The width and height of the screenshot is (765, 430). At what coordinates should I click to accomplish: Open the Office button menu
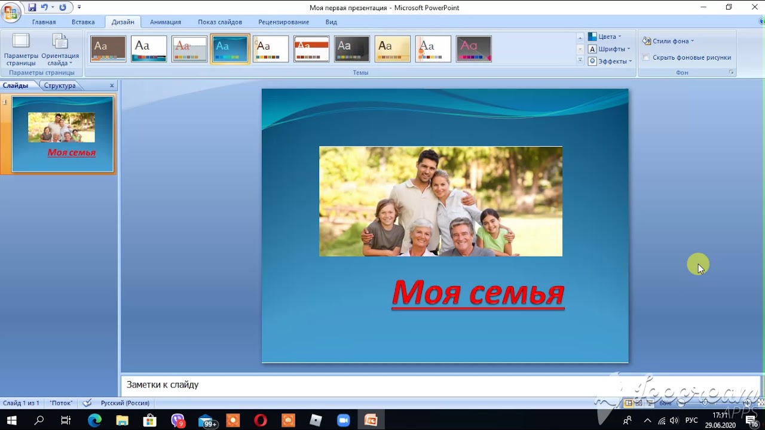(11, 11)
